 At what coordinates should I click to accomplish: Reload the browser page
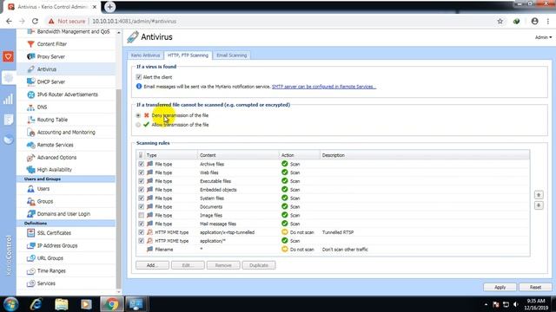point(35,21)
